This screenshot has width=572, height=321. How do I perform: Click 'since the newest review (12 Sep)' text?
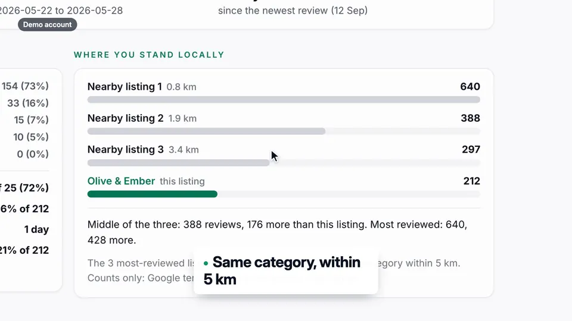pos(293,11)
